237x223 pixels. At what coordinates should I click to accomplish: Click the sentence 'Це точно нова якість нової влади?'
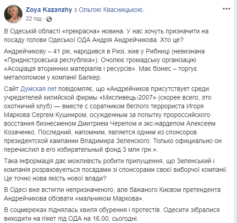click(55, 178)
